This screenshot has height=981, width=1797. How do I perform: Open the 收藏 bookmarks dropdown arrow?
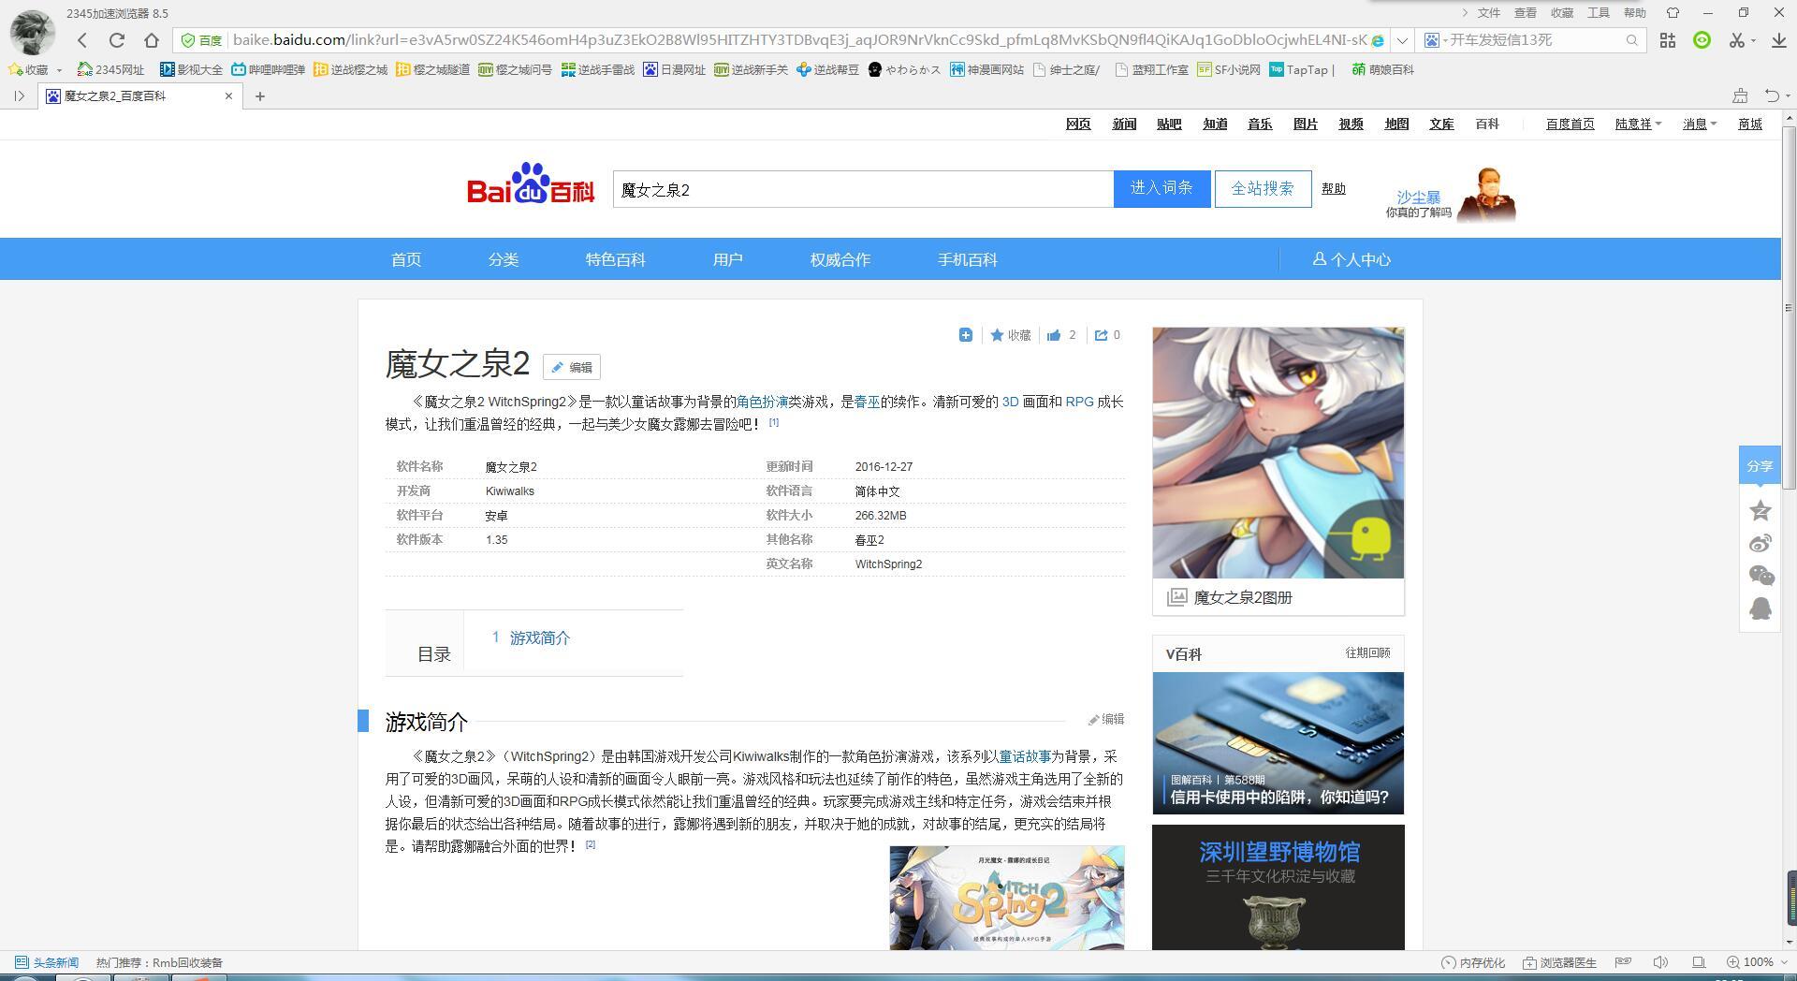point(59,70)
